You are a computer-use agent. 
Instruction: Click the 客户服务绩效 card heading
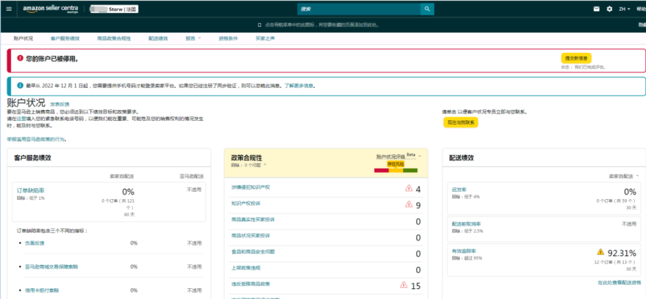(x=32, y=158)
